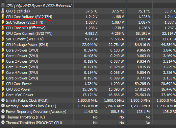Select the CPU Core Voltage (SVI2 TFN) label
The height and width of the screenshot is (128, 176).
click(x=29, y=17)
